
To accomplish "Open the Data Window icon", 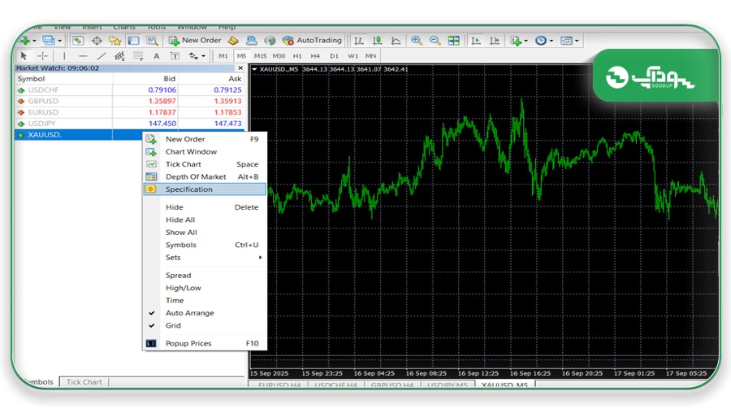I will tap(97, 41).
